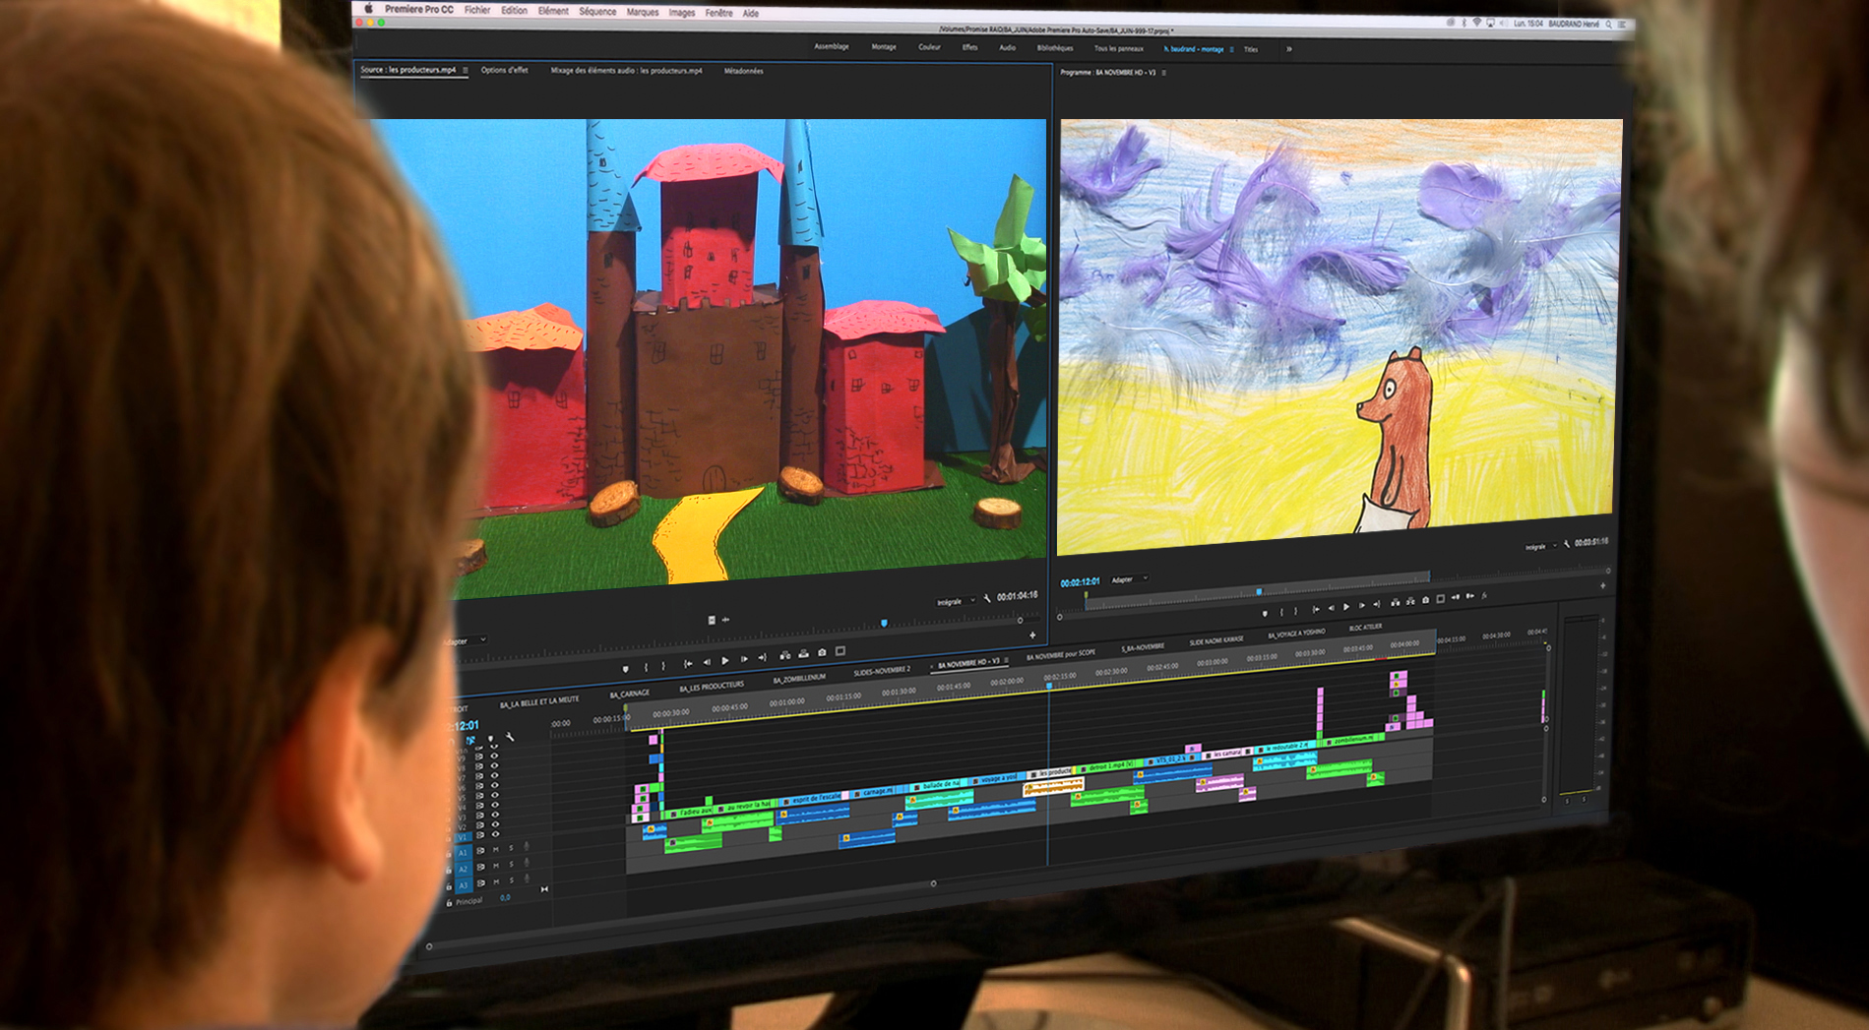Select BA_ZOMBILLENIUM sequence tab
Viewport: 1869px width, 1030px height.
[x=799, y=679]
